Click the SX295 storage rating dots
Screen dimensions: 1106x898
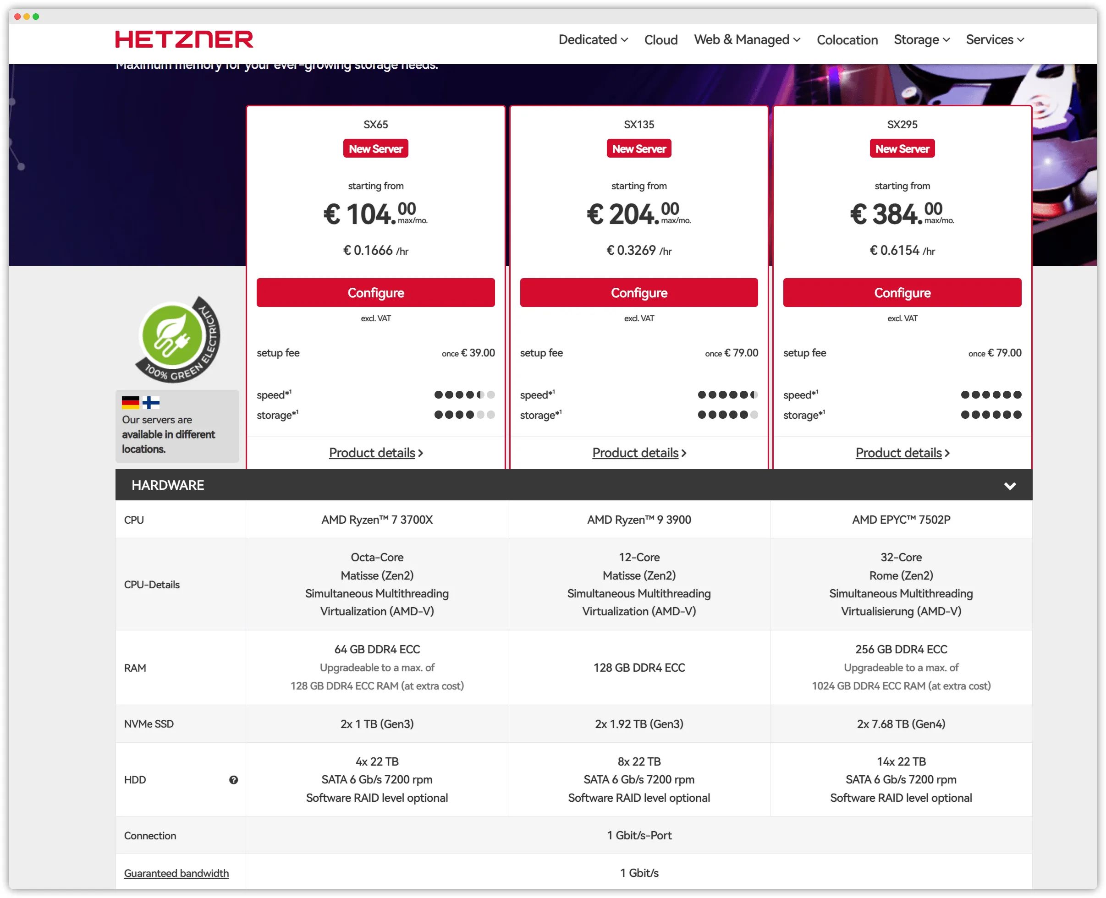990,414
